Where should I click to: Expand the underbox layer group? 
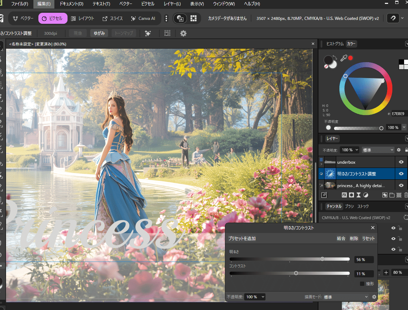click(321, 164)
